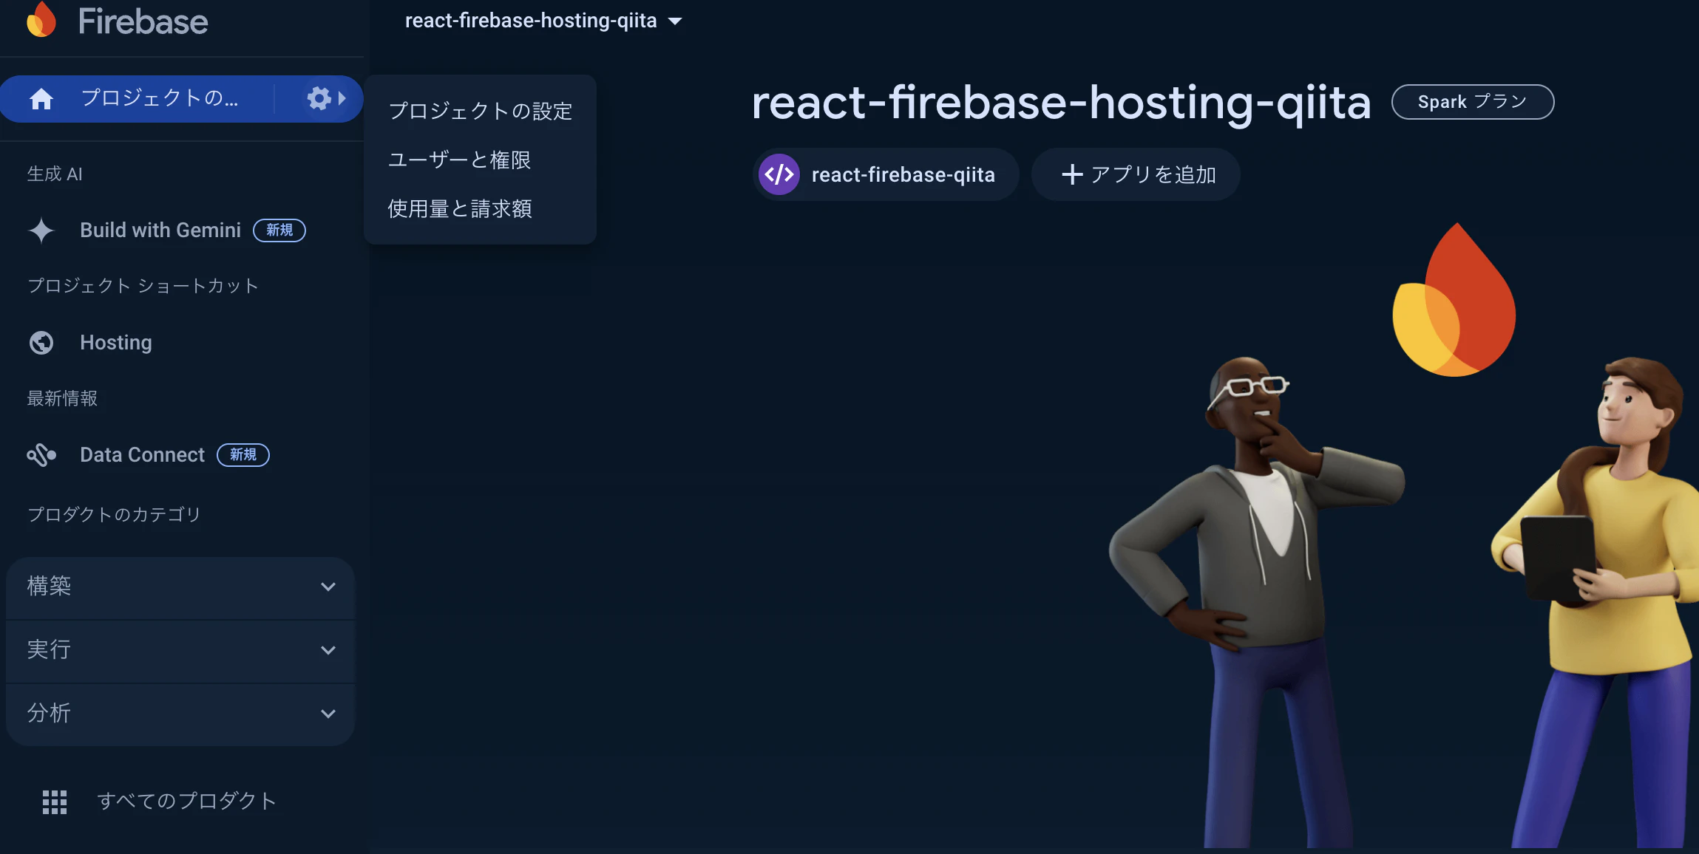This screenshot has height=854, width=1699.
Task: Click the 最新情報 section label
Action: 62,399
